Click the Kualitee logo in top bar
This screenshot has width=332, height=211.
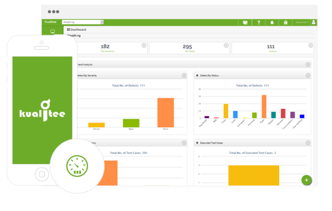click(x=51, y=22)
